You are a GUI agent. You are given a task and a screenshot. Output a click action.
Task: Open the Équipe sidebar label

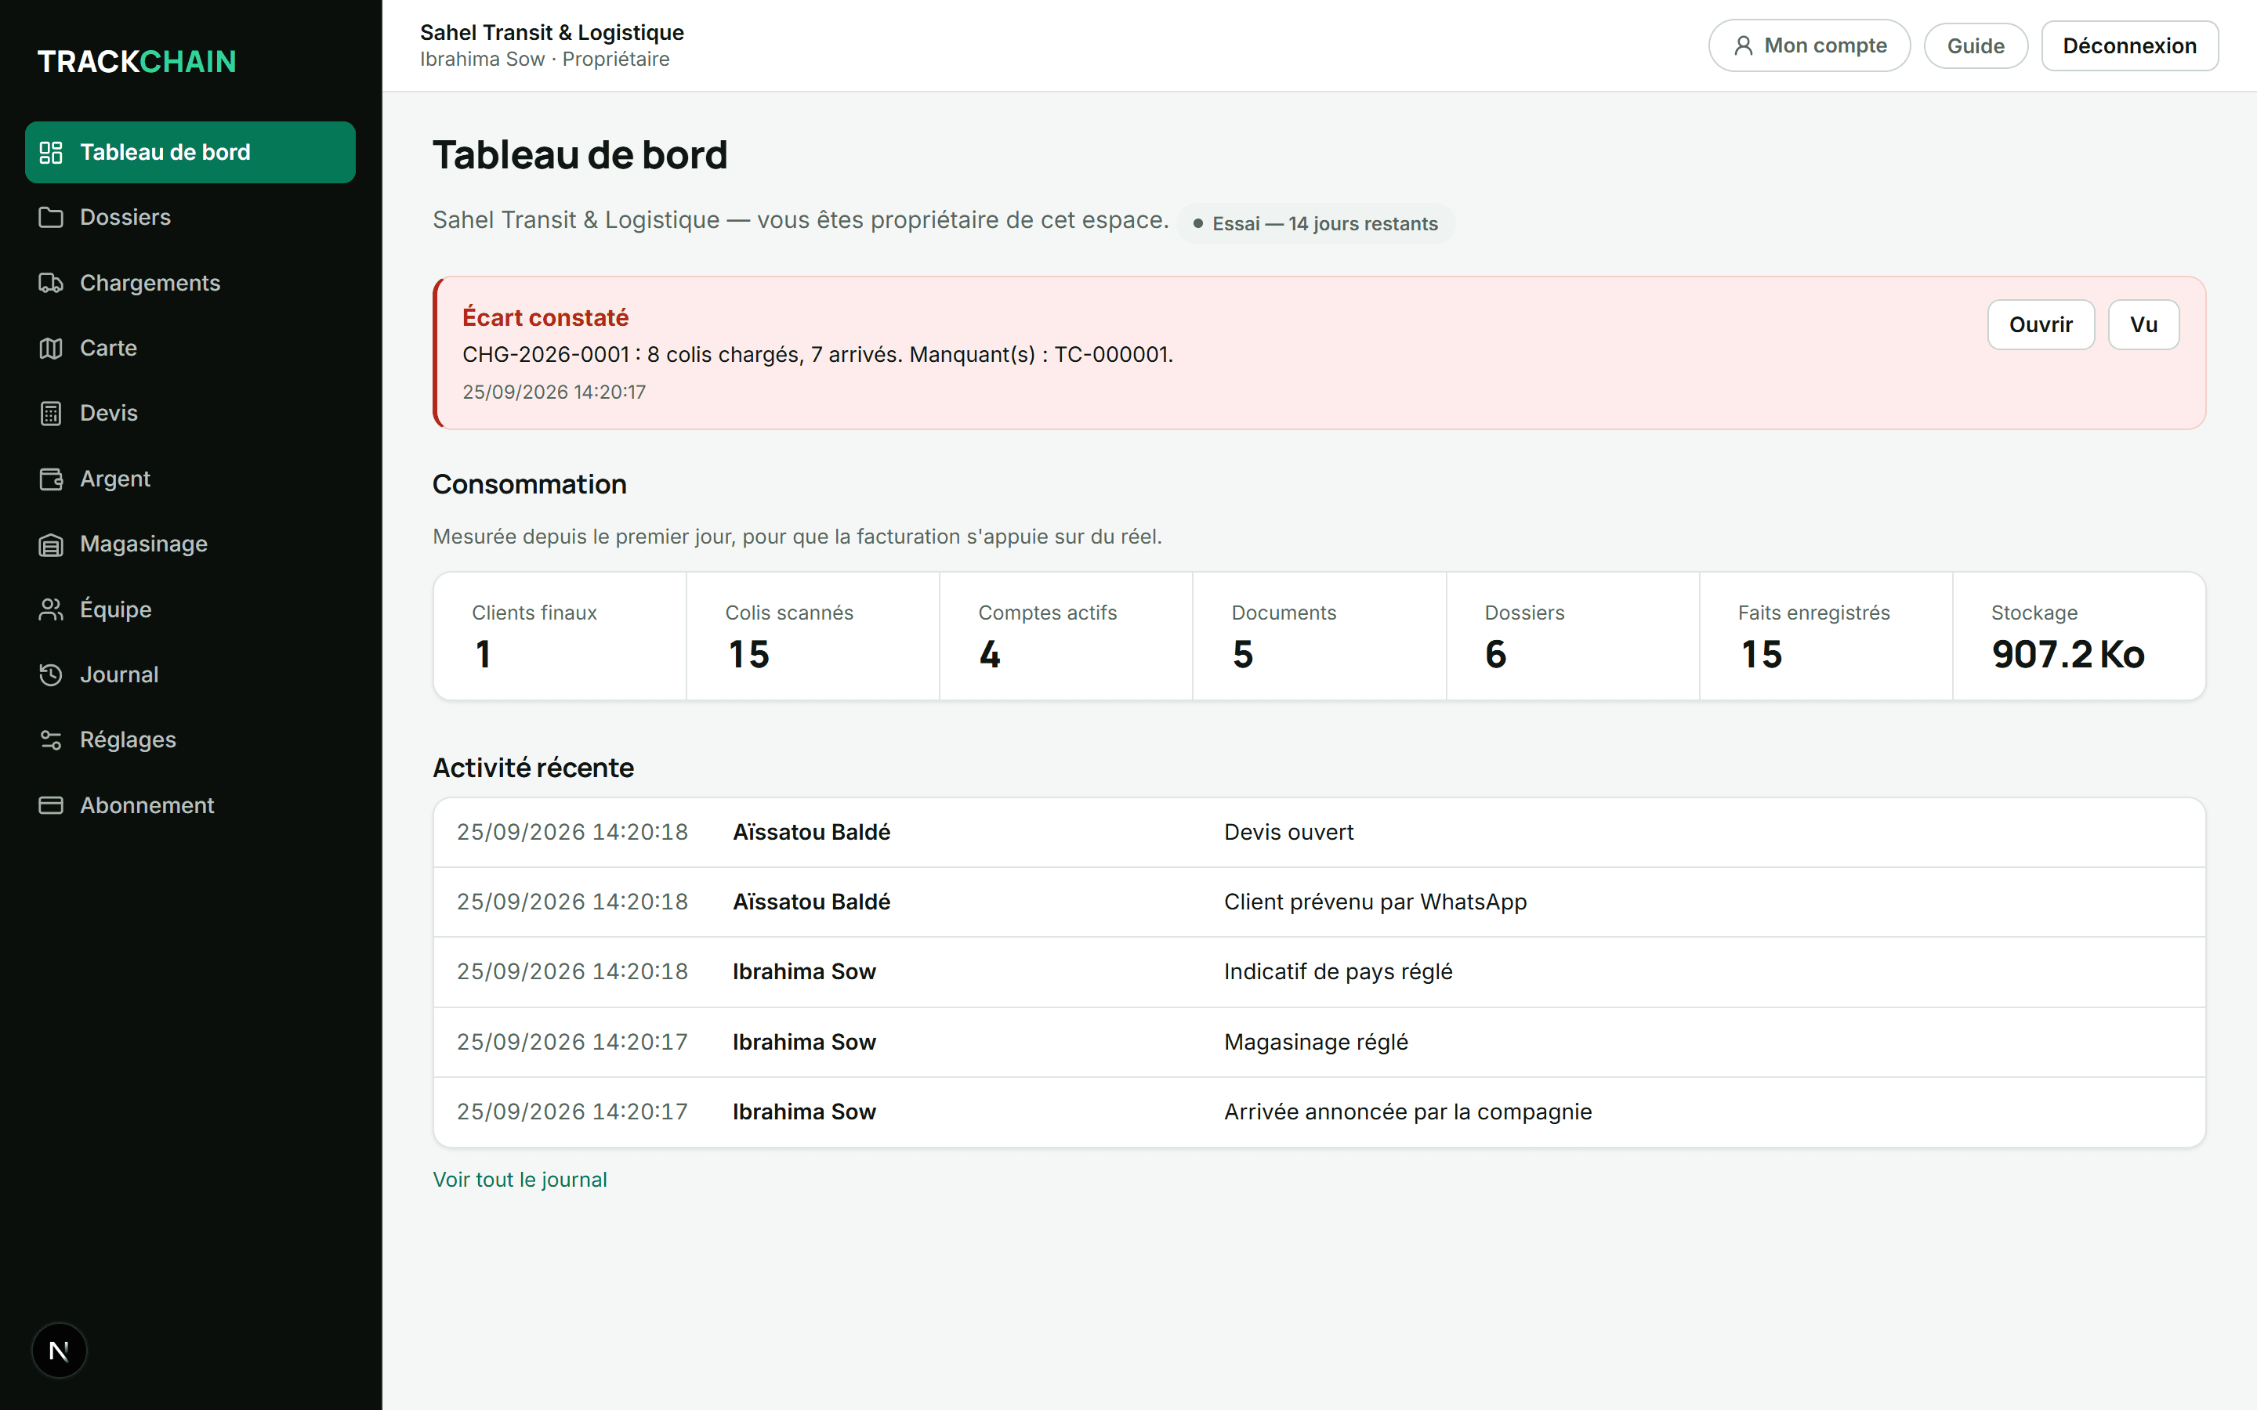[x=116, y=609]
